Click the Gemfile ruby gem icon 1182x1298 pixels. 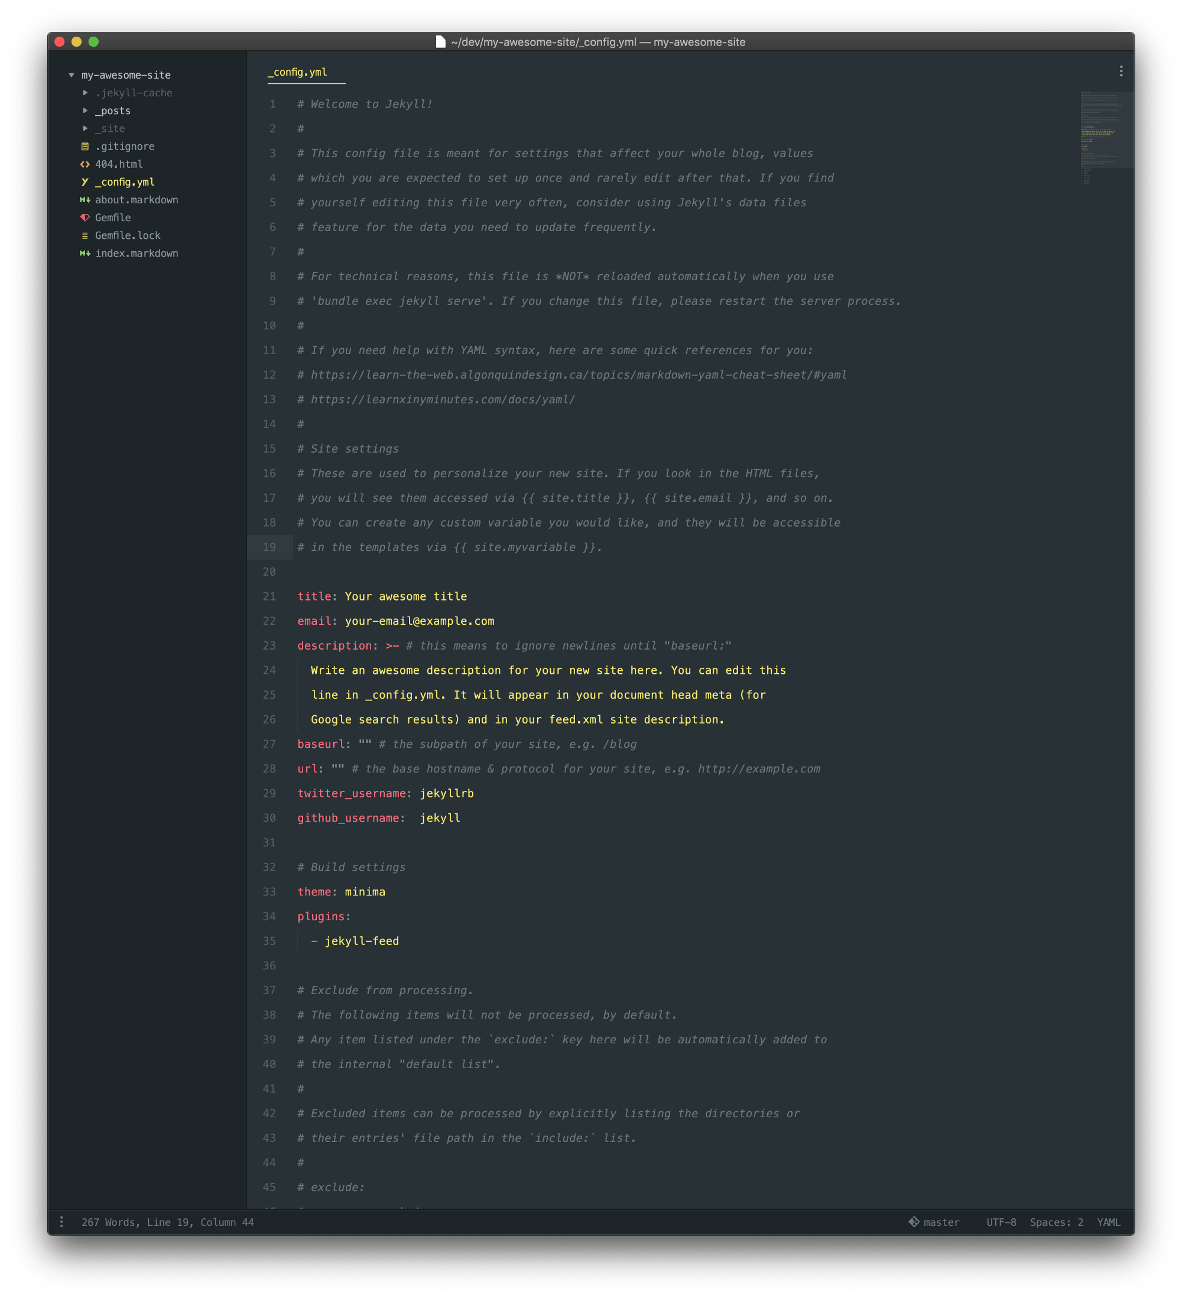[x=85, y=218]
